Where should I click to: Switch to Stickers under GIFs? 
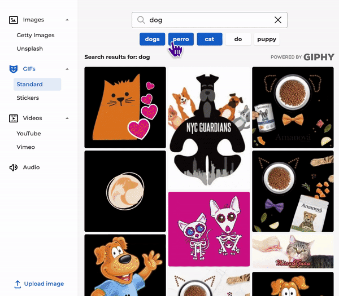pos(28,98)
